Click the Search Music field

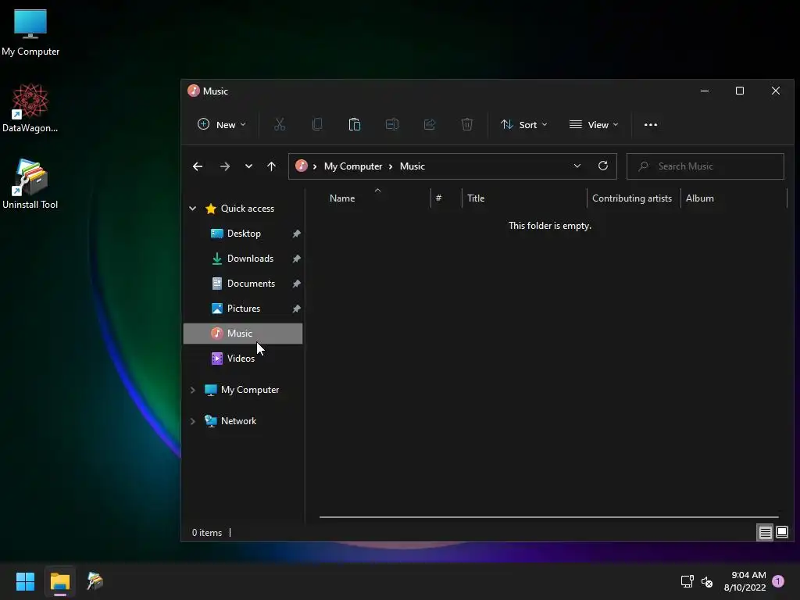pos(705,166)
